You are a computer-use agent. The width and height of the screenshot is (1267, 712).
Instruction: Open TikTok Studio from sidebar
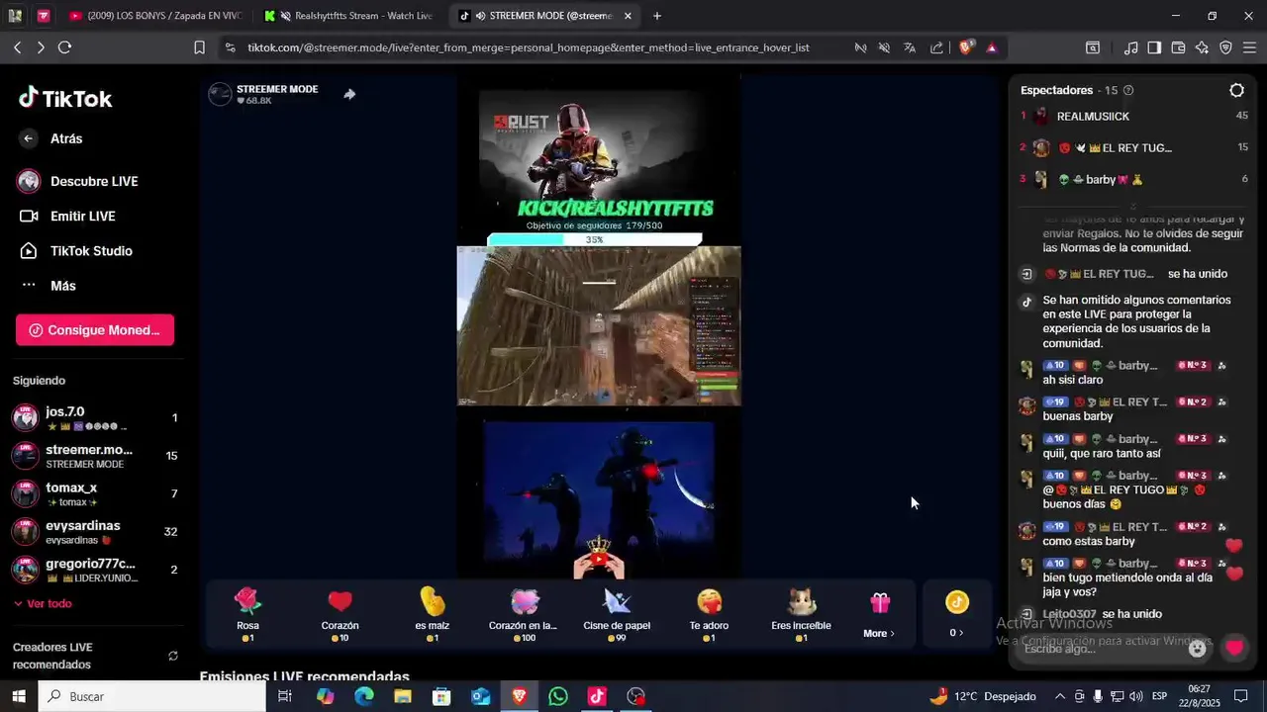coord(75,251)
